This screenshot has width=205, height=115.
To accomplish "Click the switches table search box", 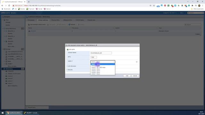I will click(193, 25).
